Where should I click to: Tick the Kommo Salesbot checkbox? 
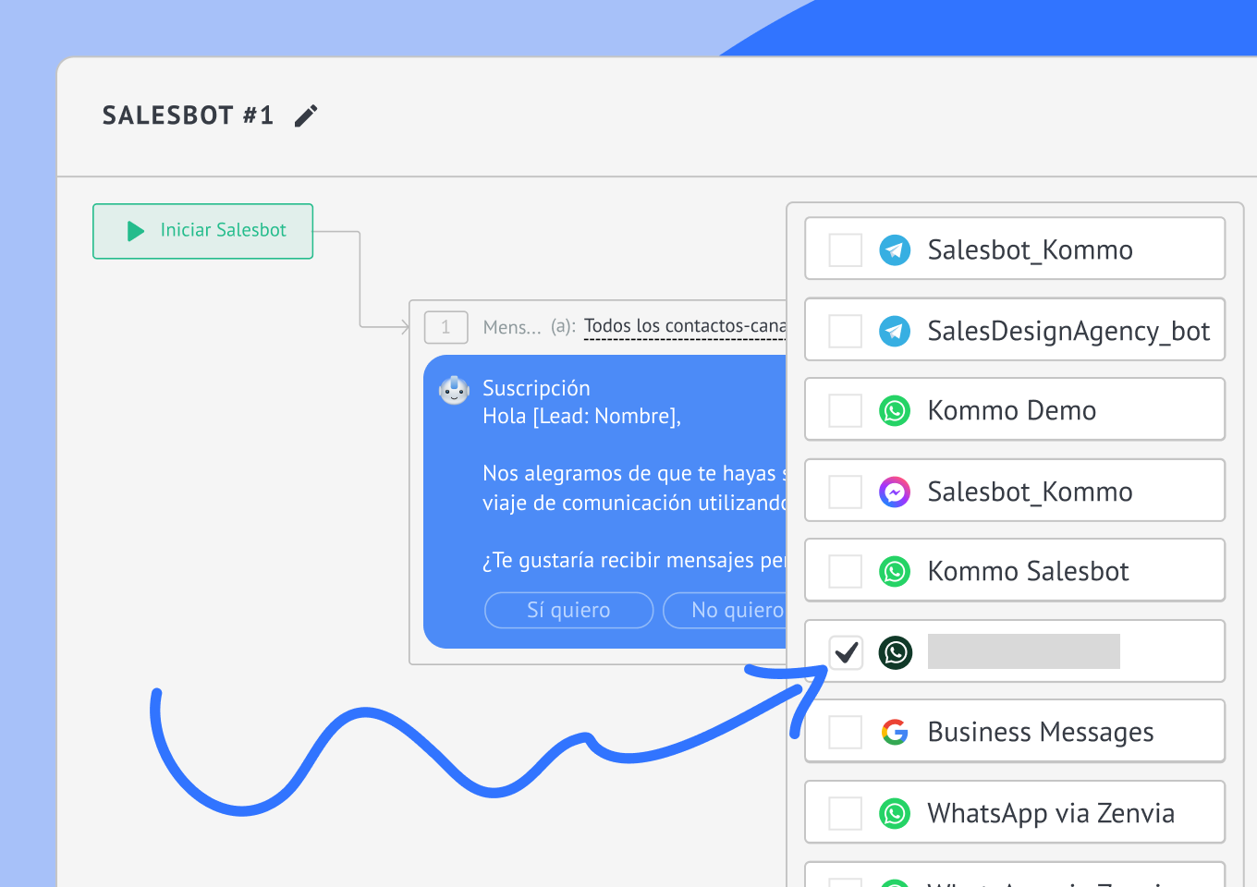tap(846, 572)
